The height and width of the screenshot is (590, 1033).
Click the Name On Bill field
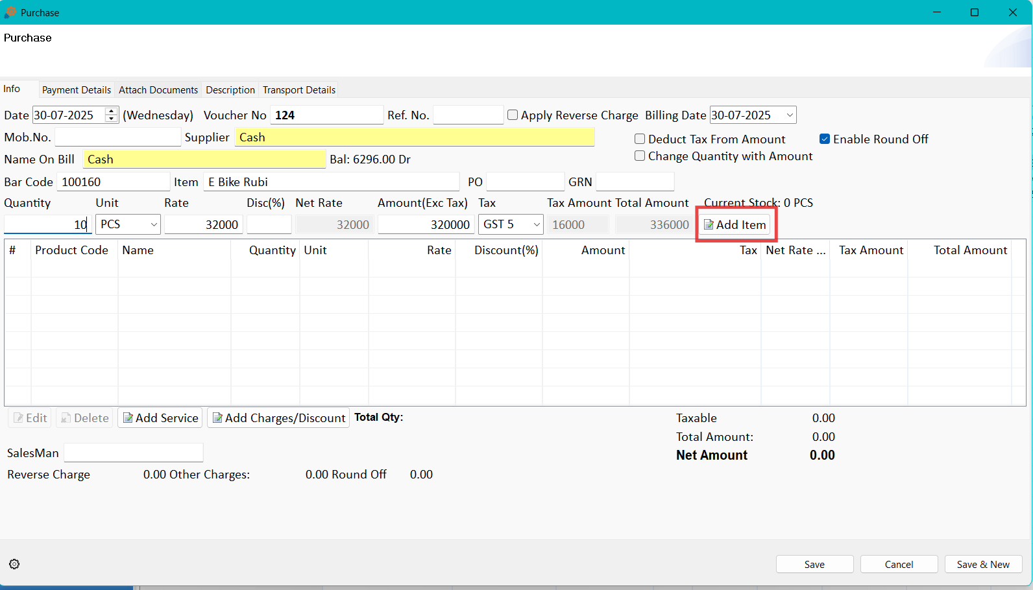coord(204,159)
